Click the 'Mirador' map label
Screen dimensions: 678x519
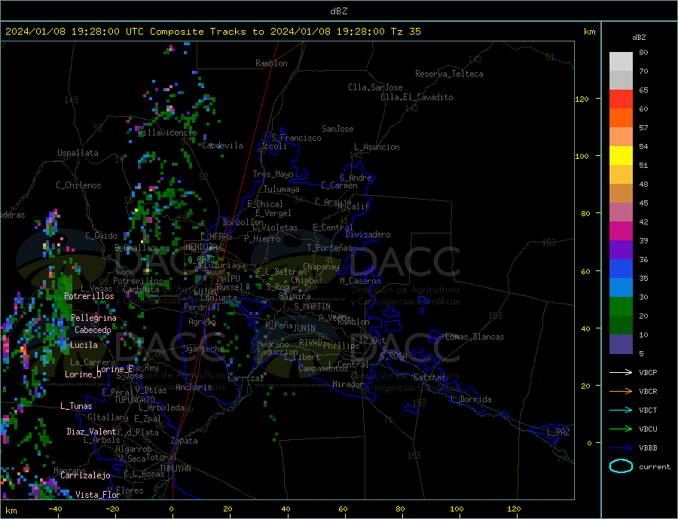click(x=348, y=384)
